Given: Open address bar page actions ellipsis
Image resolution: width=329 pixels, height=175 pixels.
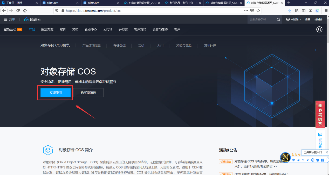Looking at the screenshot, I should tap(246, 11).
